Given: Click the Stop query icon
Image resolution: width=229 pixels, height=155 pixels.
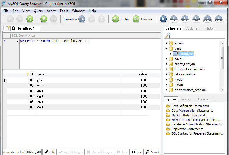Looking at the screenshot, I should (54, 19).
